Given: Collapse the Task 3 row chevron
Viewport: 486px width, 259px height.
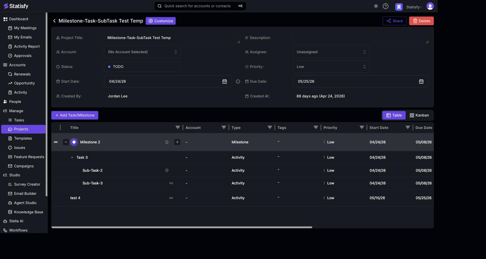Looking at the screenshot, I should [x=72, y=158].
